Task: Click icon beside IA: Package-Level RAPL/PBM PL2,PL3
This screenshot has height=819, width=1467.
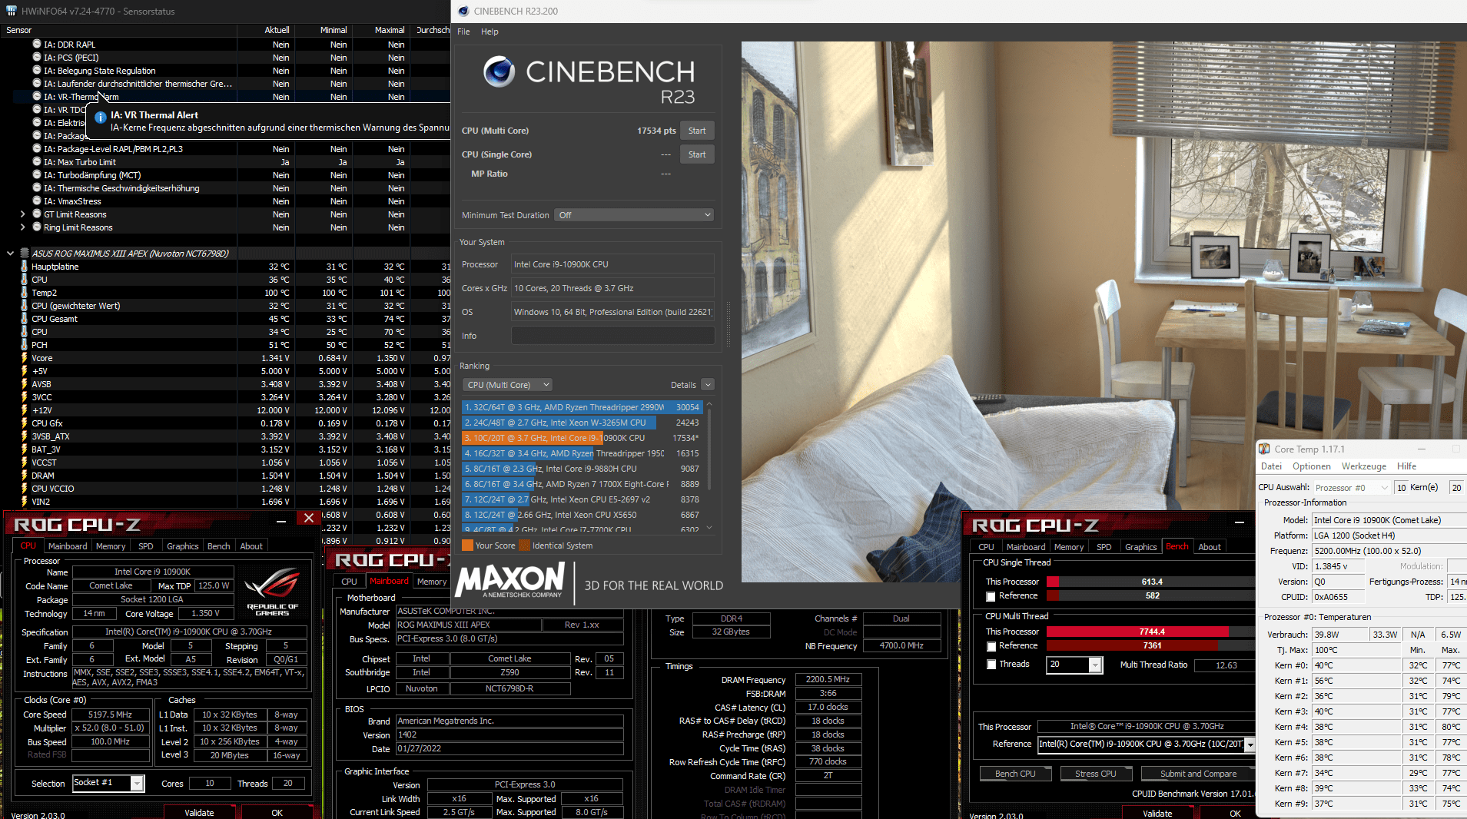Action: click(37, 148)
